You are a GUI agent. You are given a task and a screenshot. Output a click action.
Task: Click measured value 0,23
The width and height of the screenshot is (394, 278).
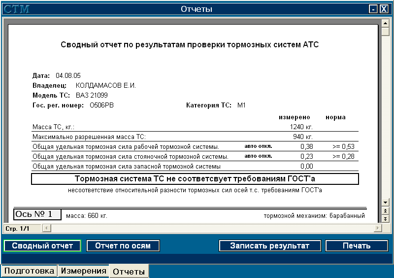(x=307, y=156)
